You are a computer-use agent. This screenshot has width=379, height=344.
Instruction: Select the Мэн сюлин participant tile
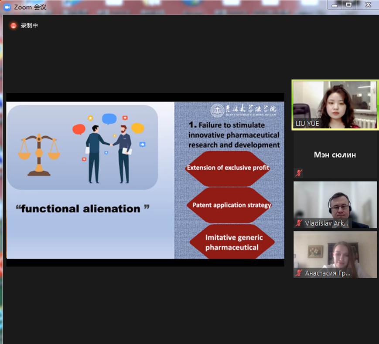(x=335, y=155)
